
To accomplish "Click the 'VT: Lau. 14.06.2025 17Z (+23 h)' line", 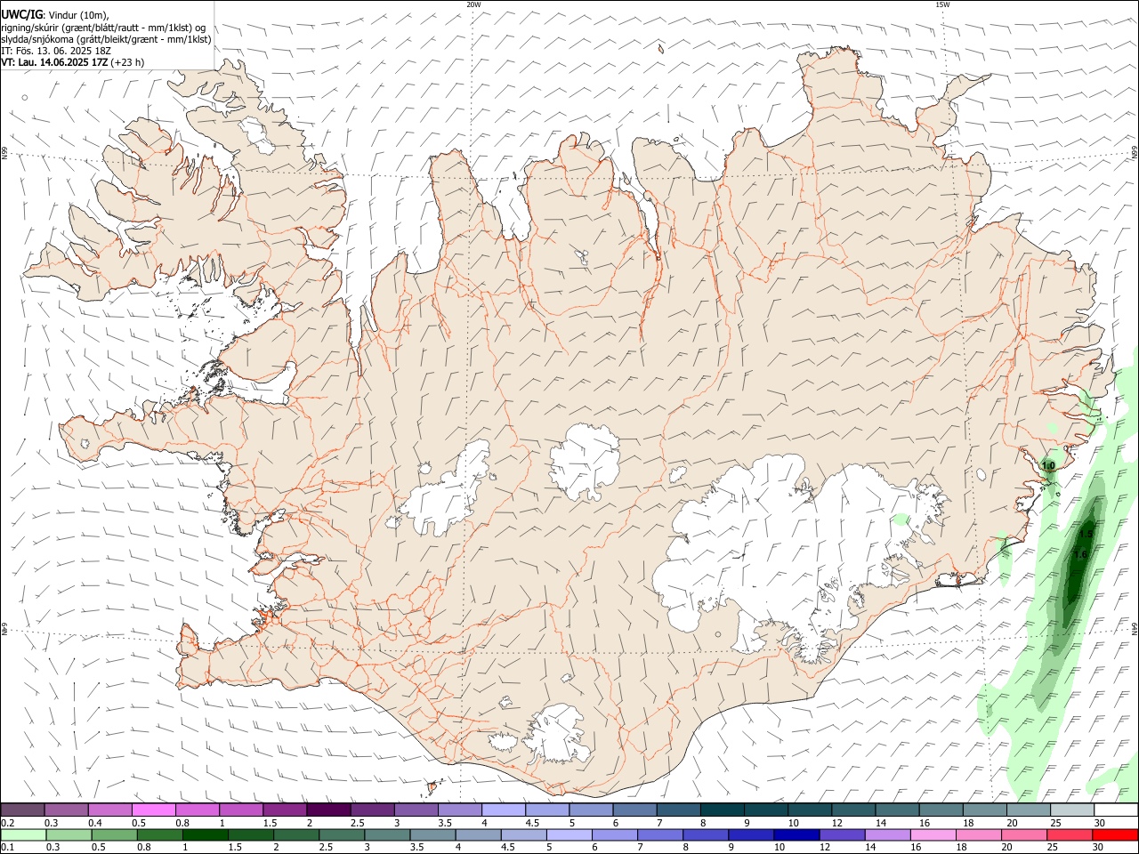I will coord(73,62).
